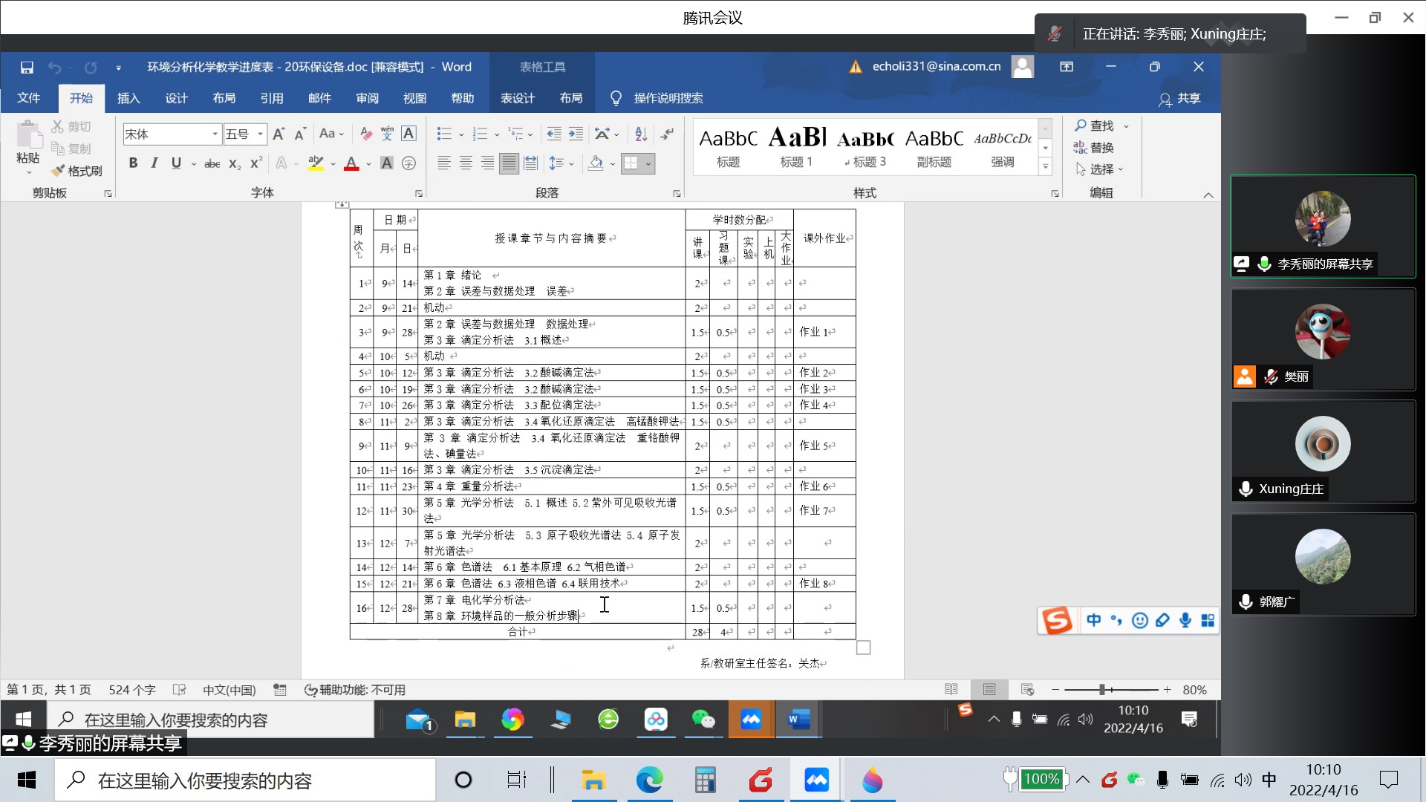Image resolution: width=1426 pixels, height=802 pixels.
Task: Select the 郭耀广 participant video thumbnail
Action: tap(1323, 564)
